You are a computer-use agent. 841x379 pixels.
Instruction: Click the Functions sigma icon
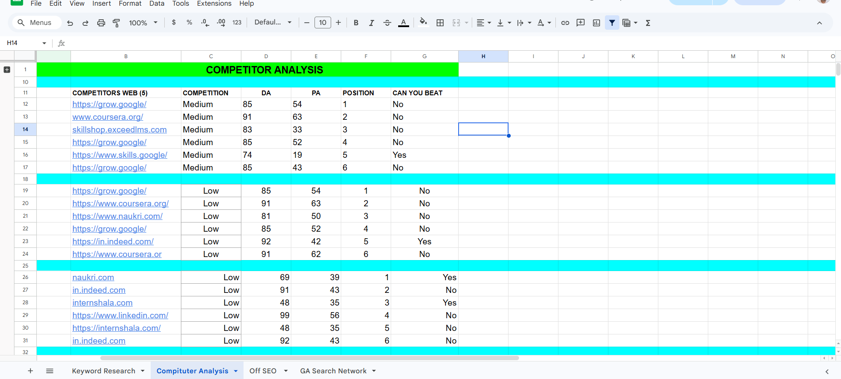coord(648,23)
